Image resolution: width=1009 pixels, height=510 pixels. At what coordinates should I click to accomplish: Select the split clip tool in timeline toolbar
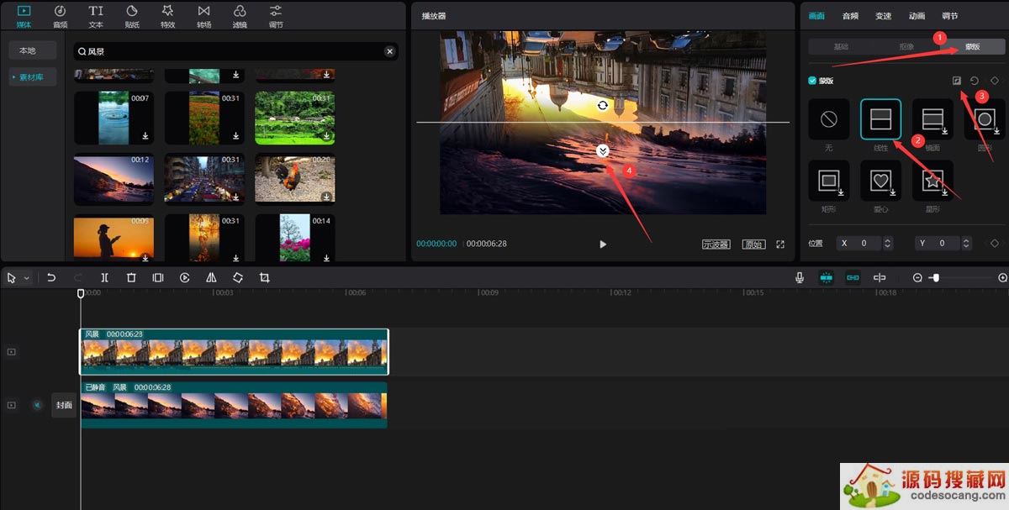(x=104, y=277)
